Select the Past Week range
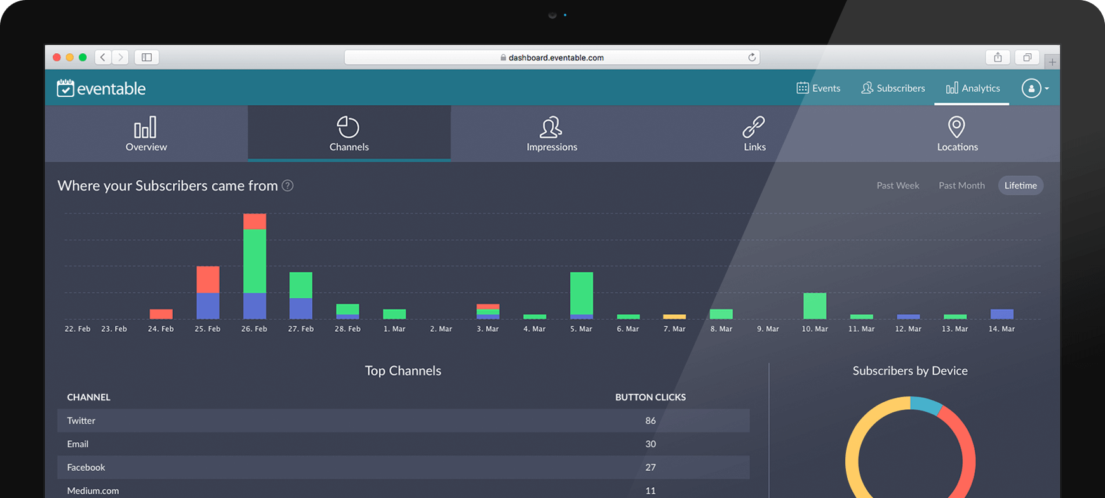Image resolution: width=1105 pixels, height=498 pixels. [898, 185]
